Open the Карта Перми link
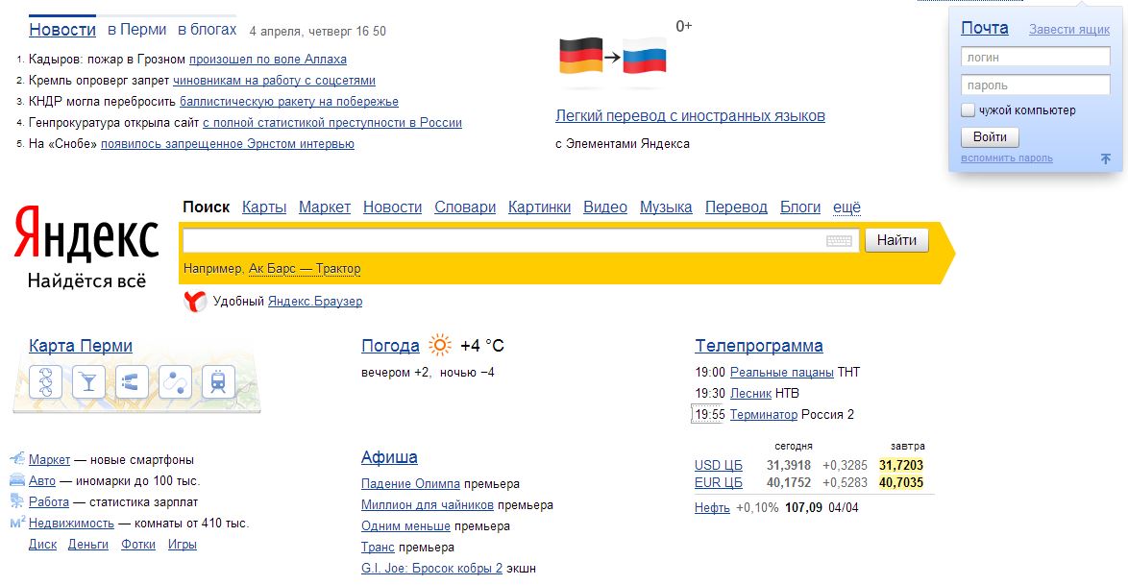 pyautogui.click(x=81, y=346)
